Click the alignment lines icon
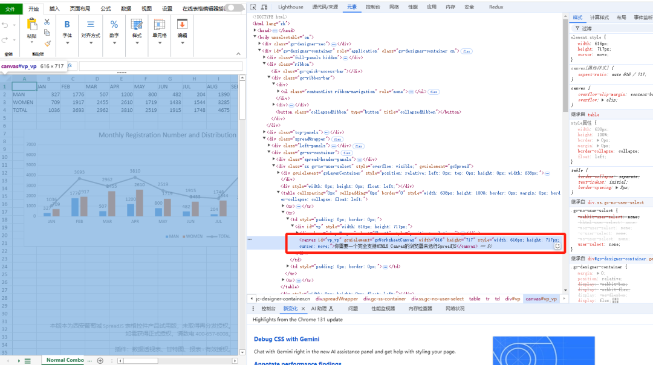 [90, 25]
